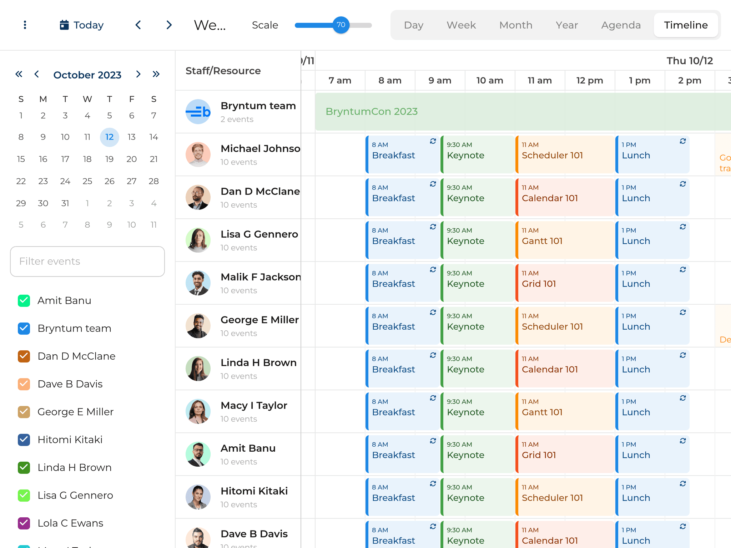Viewport: 731px width, 548px height.
Task: Select October 31 in mini calendar
Action: point(65,203)
